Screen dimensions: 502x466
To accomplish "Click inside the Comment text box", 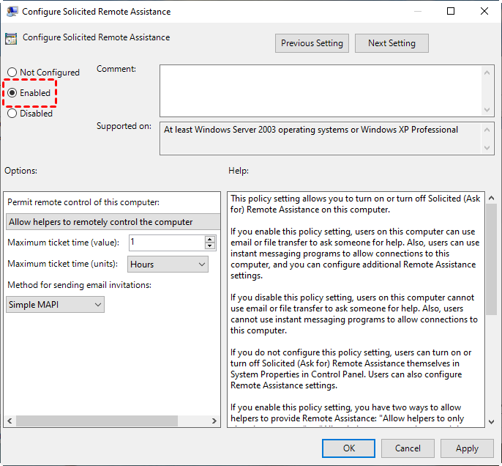I will coord(321,89).
